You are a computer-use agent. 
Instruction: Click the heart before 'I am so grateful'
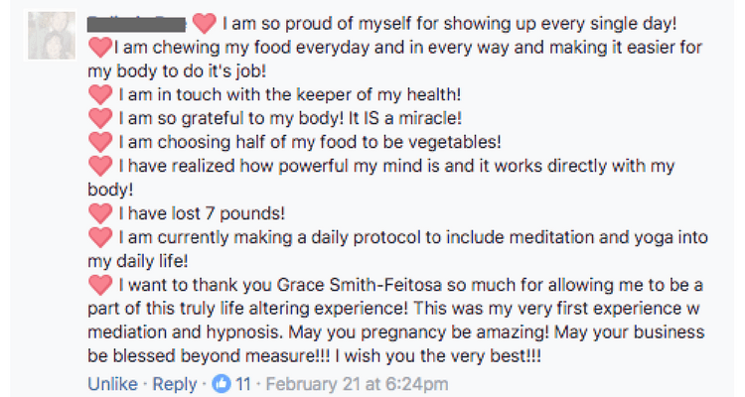(100, 118)
